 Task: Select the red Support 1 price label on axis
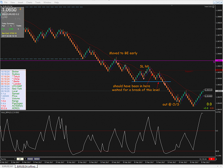[x=219, y=70]
